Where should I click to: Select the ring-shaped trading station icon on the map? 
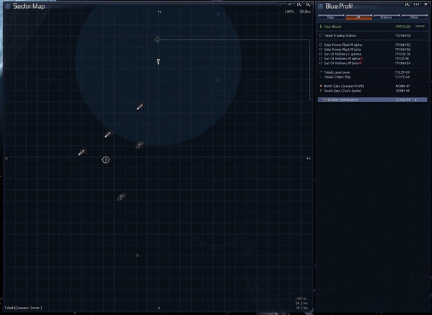(106, 160)
